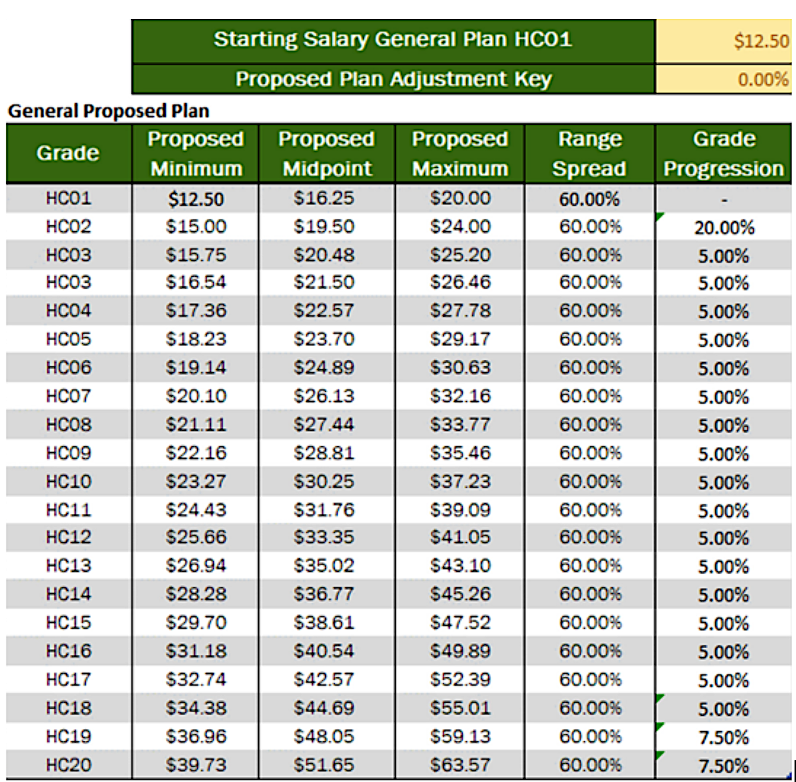Select the Grade Progression column header
This screenshot has width=796, height=782.
coord(723,153)
